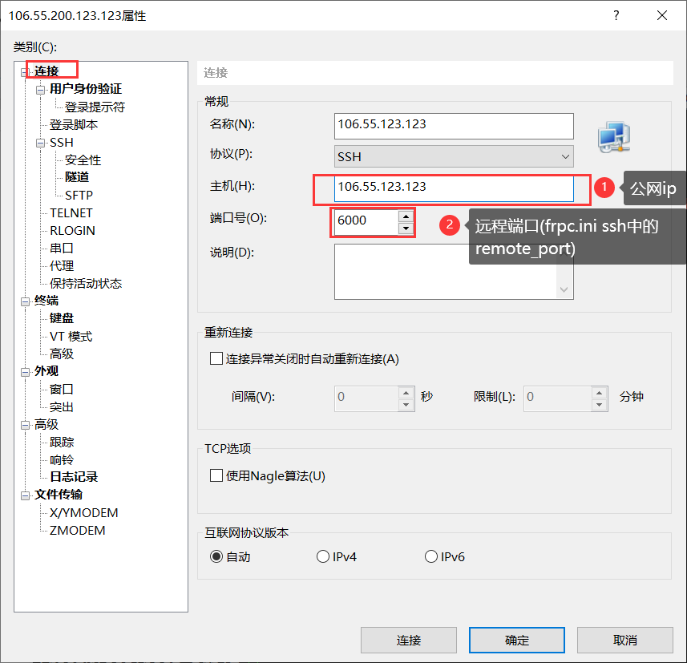687x663 pixels.
Task: Select 串口 in the tree
Action: (62, 248)
